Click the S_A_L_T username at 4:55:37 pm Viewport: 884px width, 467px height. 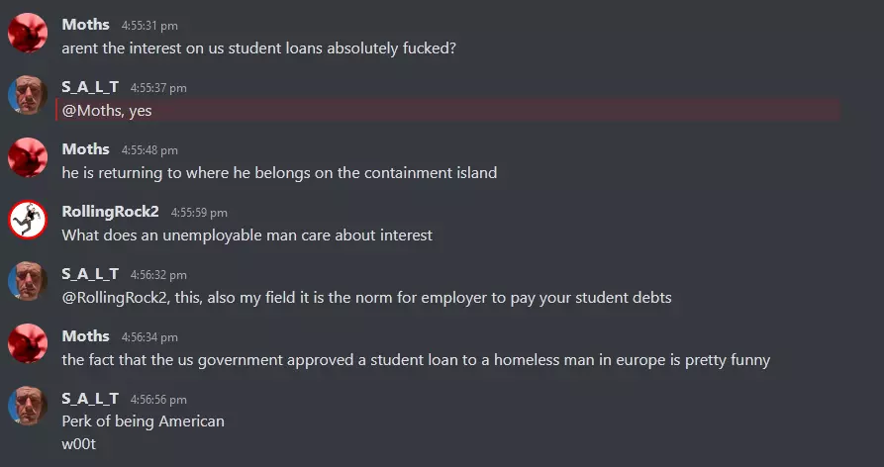click(90, 87)
